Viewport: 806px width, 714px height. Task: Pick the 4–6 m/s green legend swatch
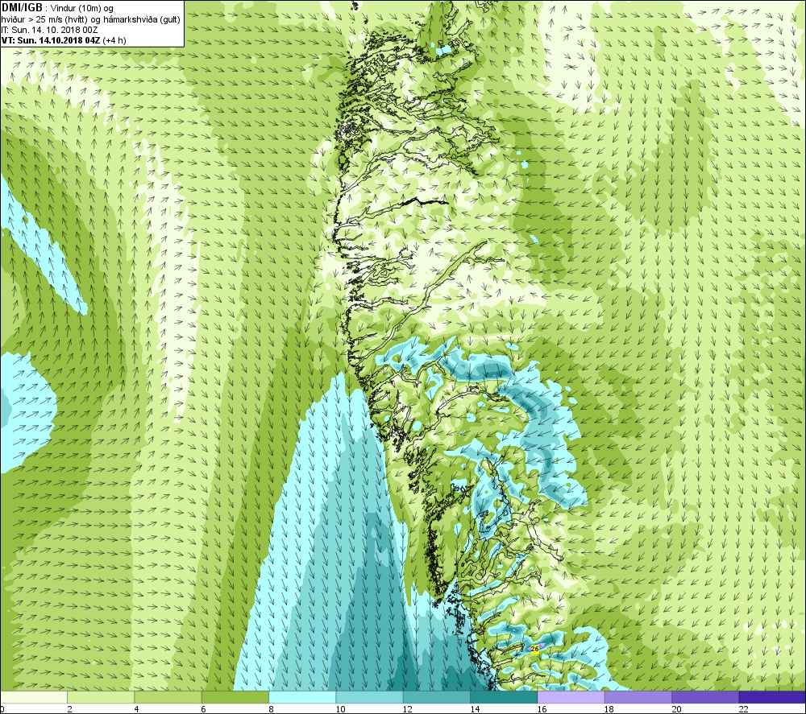click(168, 697)
